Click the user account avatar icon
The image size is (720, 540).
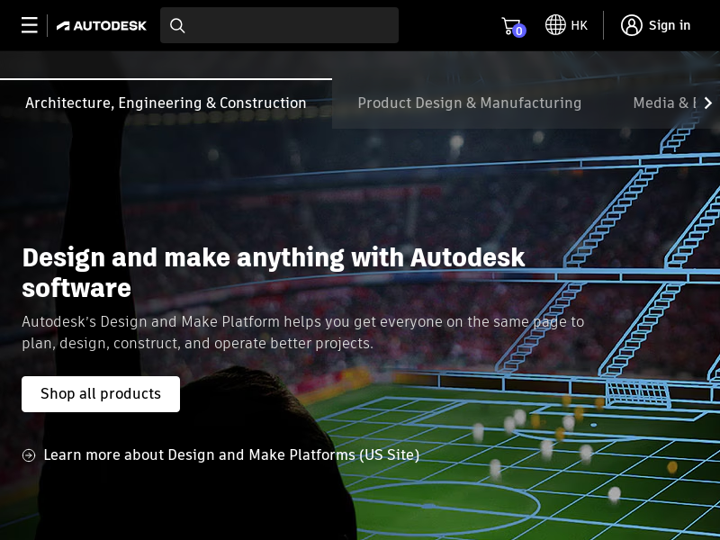tap(632, 25)
